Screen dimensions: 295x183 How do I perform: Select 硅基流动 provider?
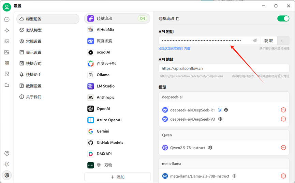117,18
